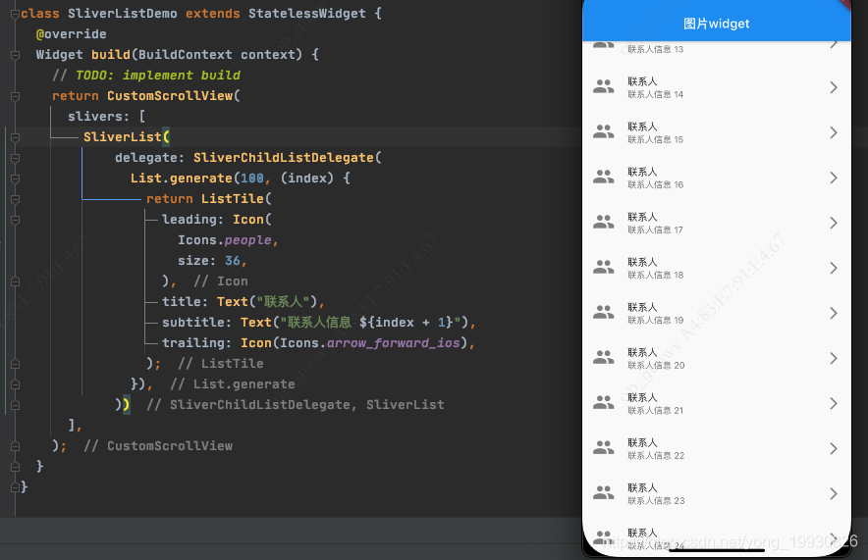Tap the forward arrow on row 联系人信息 19
868x560 pixels.
pyautogui.click(x=834, y=314)
